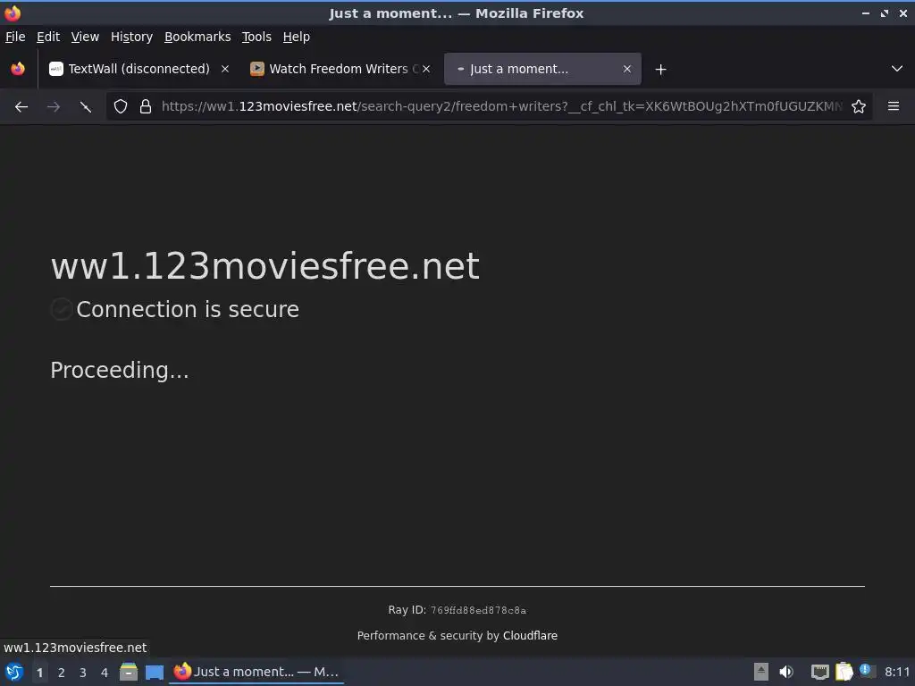Maximize the Firefox window
The image size is (915, 686).
(885, 13)
